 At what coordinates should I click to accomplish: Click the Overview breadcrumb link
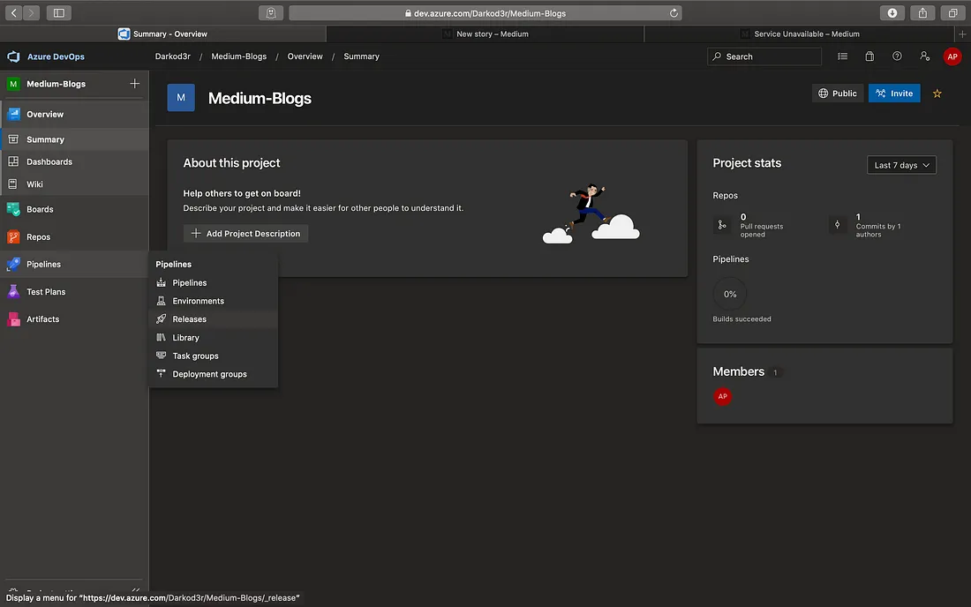tap(305, 56)
